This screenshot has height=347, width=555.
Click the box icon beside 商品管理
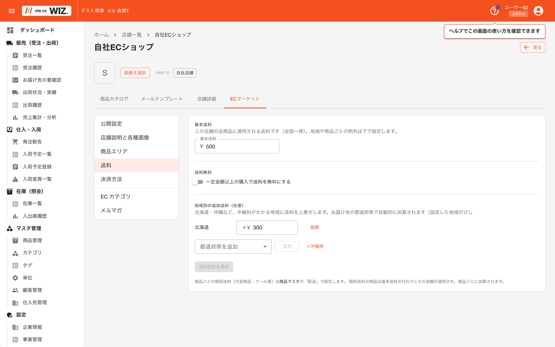click(x=15, y=241)
